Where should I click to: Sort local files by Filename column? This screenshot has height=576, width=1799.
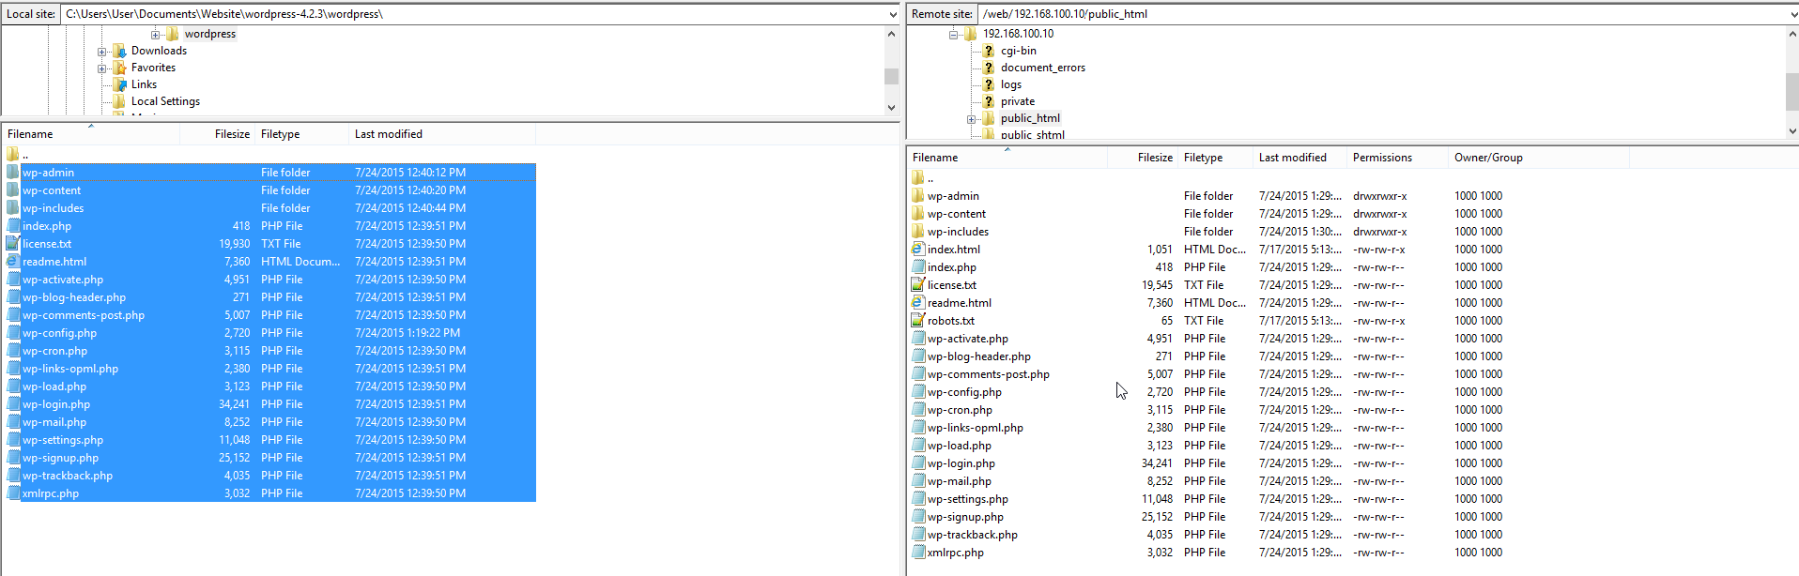[x=91, y=134]
